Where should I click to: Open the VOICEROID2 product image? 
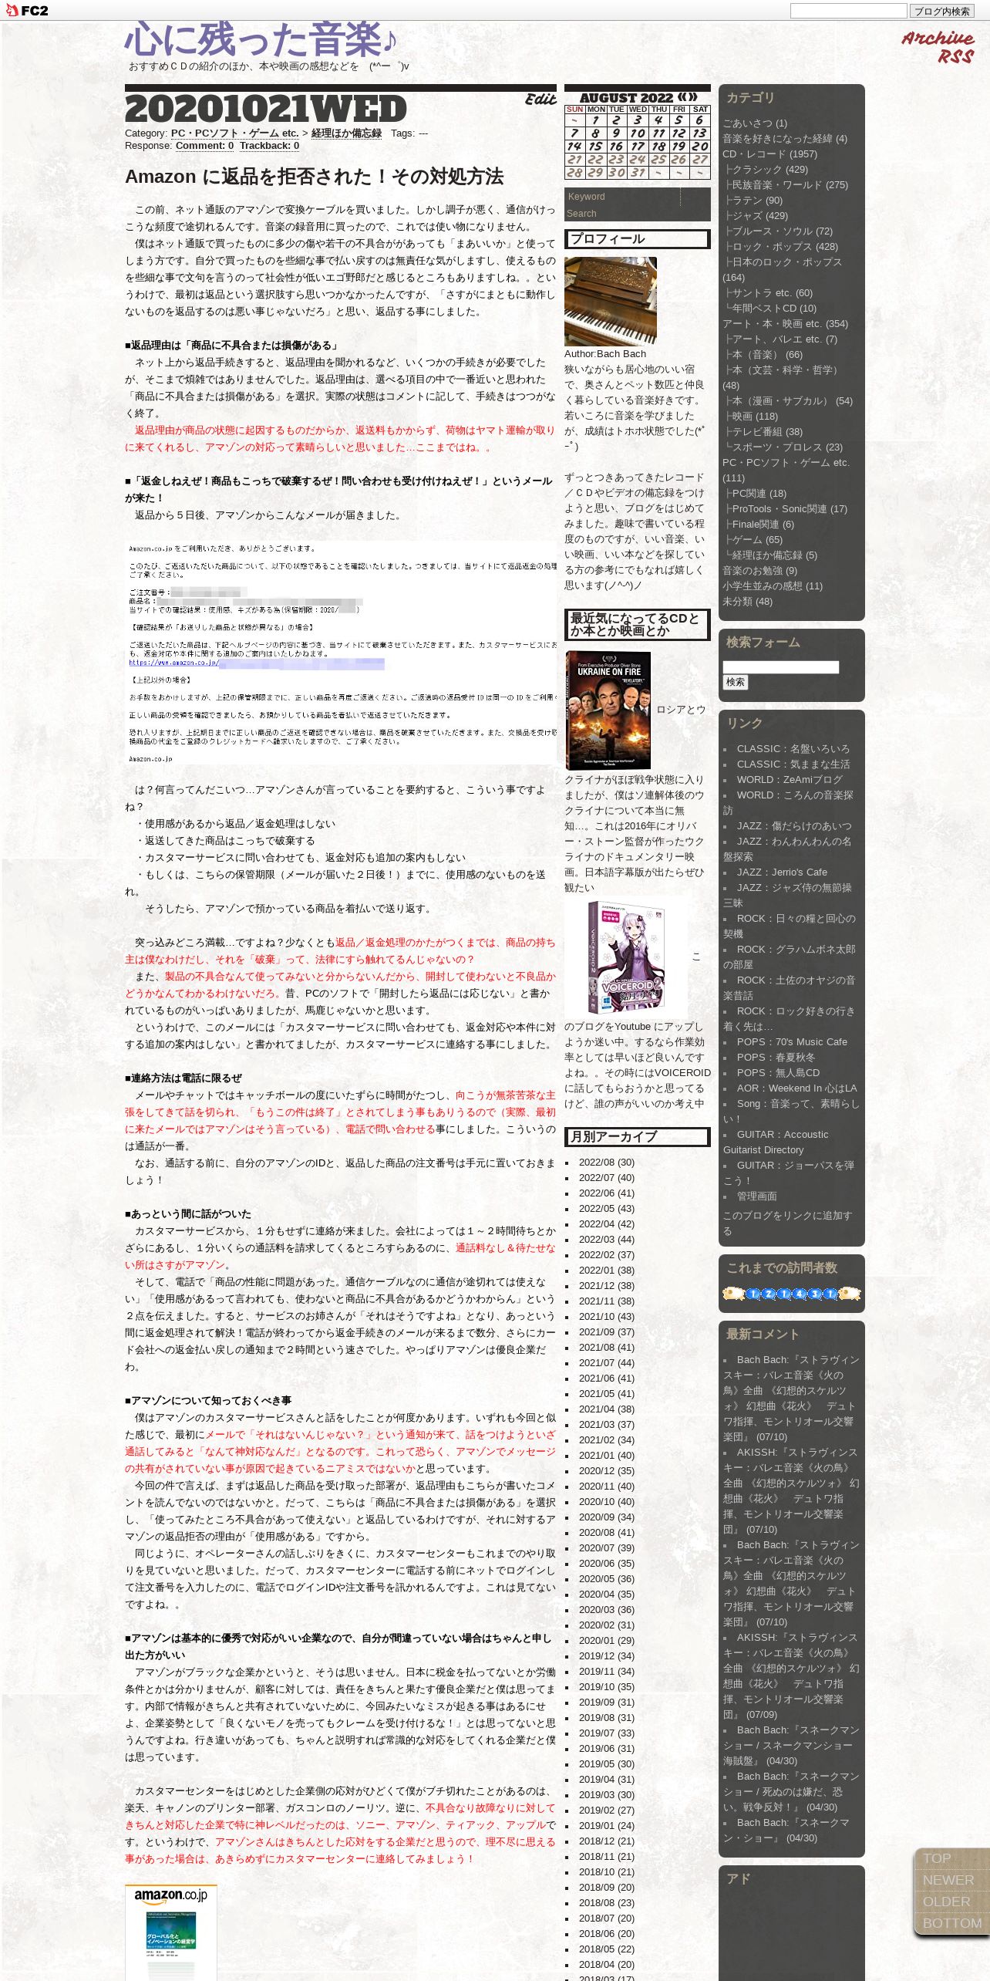[x=625, y=957]
